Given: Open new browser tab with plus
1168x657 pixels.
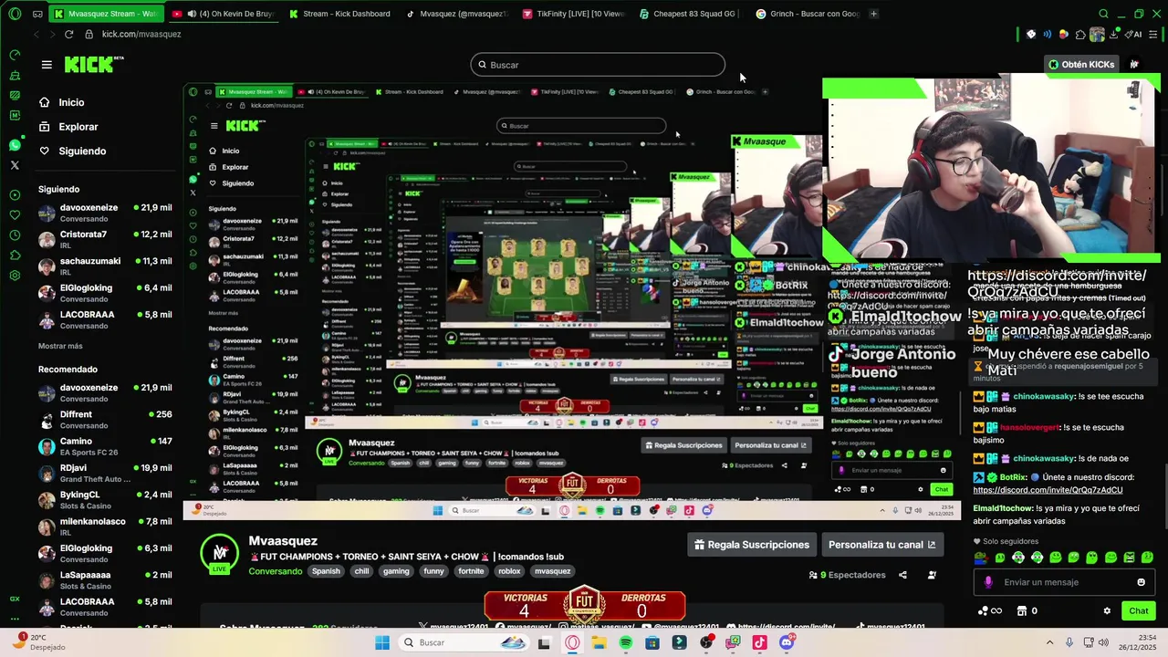Looking at the screenshot, I should tap(873, 14).
